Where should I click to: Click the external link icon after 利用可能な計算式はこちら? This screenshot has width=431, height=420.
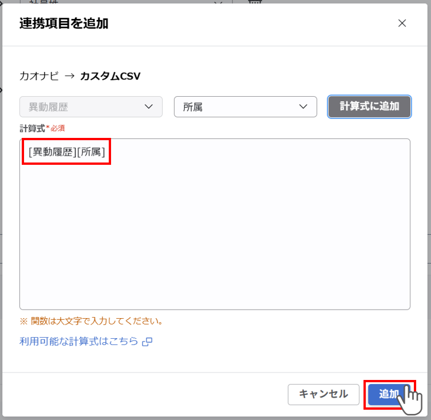tap(147, 342)
